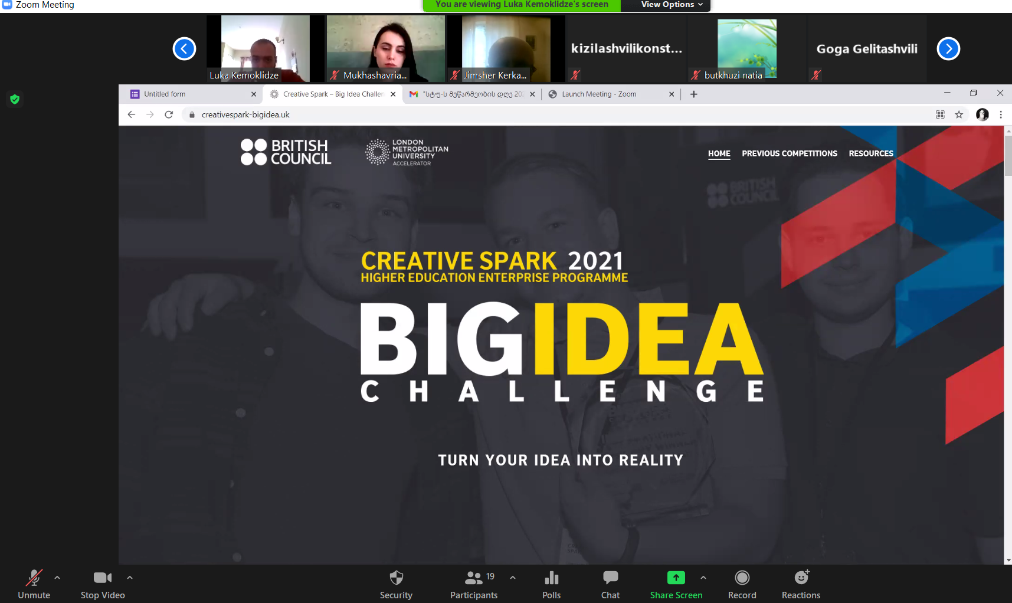Minimize the shared browser window
This screenshot has width=1012, height=603.
point(947,93)
